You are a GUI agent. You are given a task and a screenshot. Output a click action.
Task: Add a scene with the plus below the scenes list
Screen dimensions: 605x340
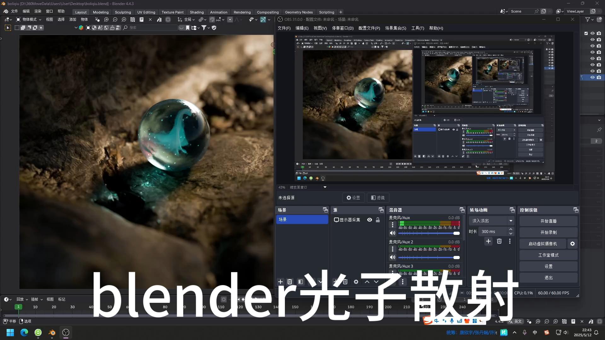280,282
